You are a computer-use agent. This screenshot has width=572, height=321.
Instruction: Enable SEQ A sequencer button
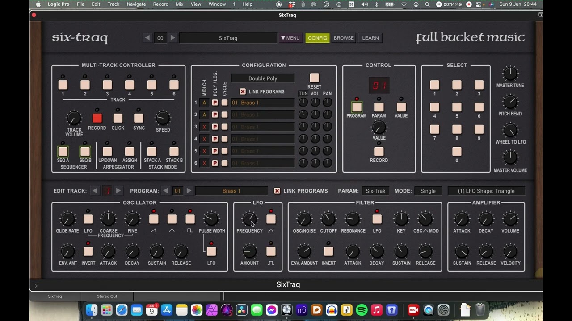[63, 151]
